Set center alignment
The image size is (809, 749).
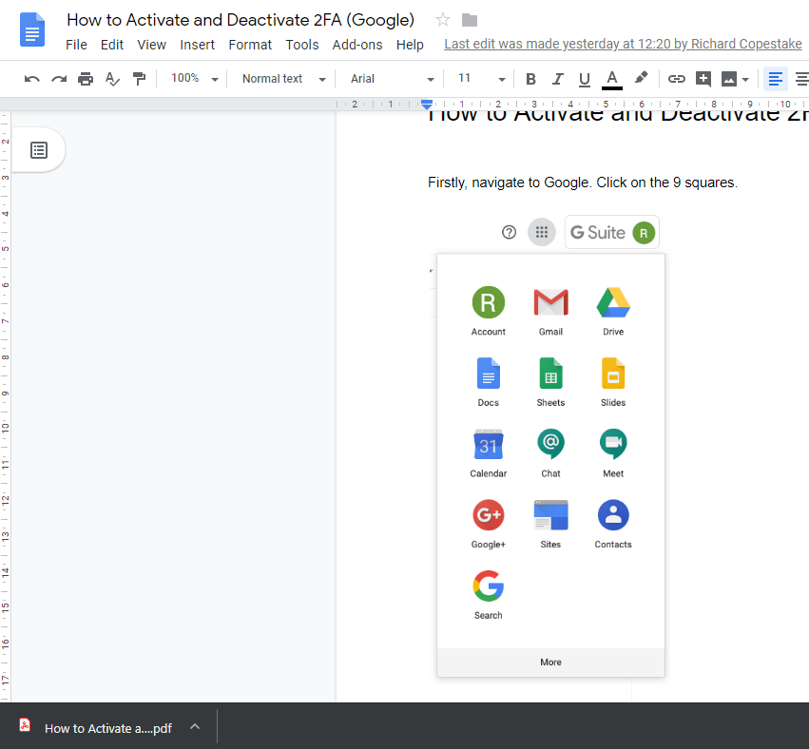point(802,79)
